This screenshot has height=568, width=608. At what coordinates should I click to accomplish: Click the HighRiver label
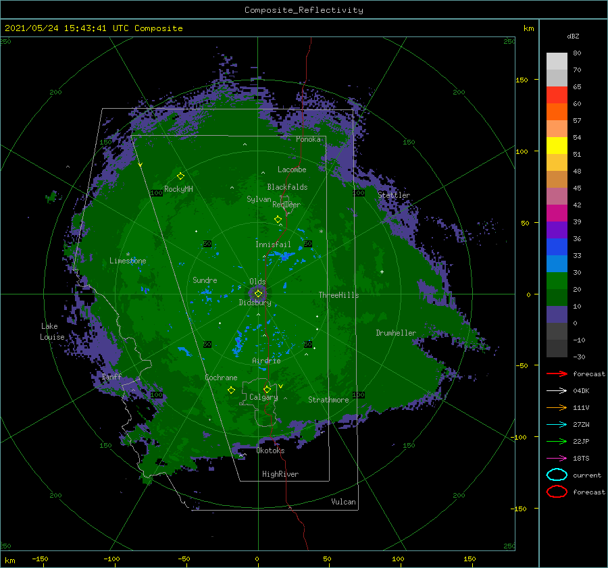[x=280, y=474]
